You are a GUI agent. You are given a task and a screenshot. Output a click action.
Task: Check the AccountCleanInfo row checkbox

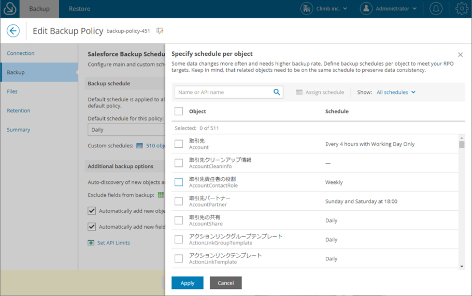pos(179,163)
